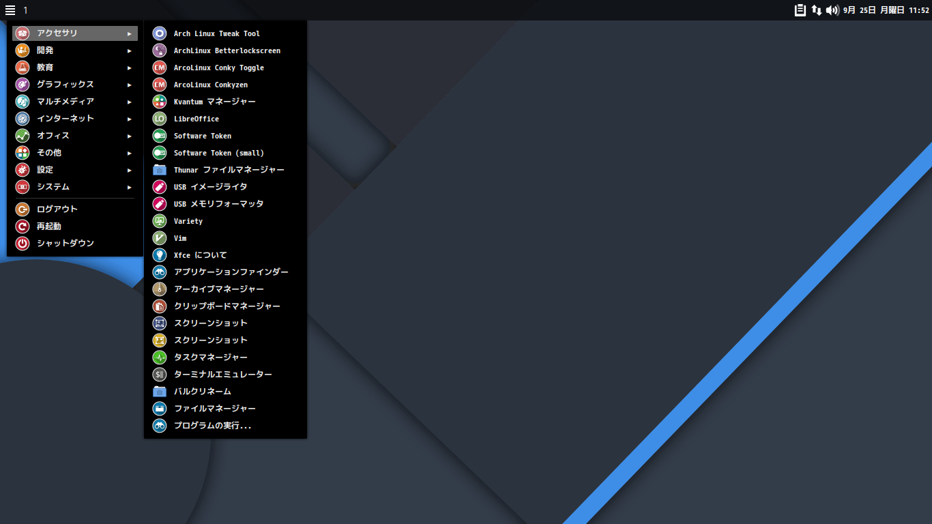Expand the 設定 submenu arrow

pos(130,170)
